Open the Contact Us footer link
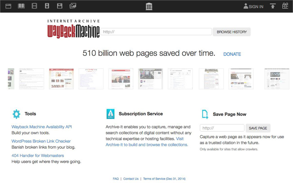This screenshot has width=293, height=183. tap(131, 178)
